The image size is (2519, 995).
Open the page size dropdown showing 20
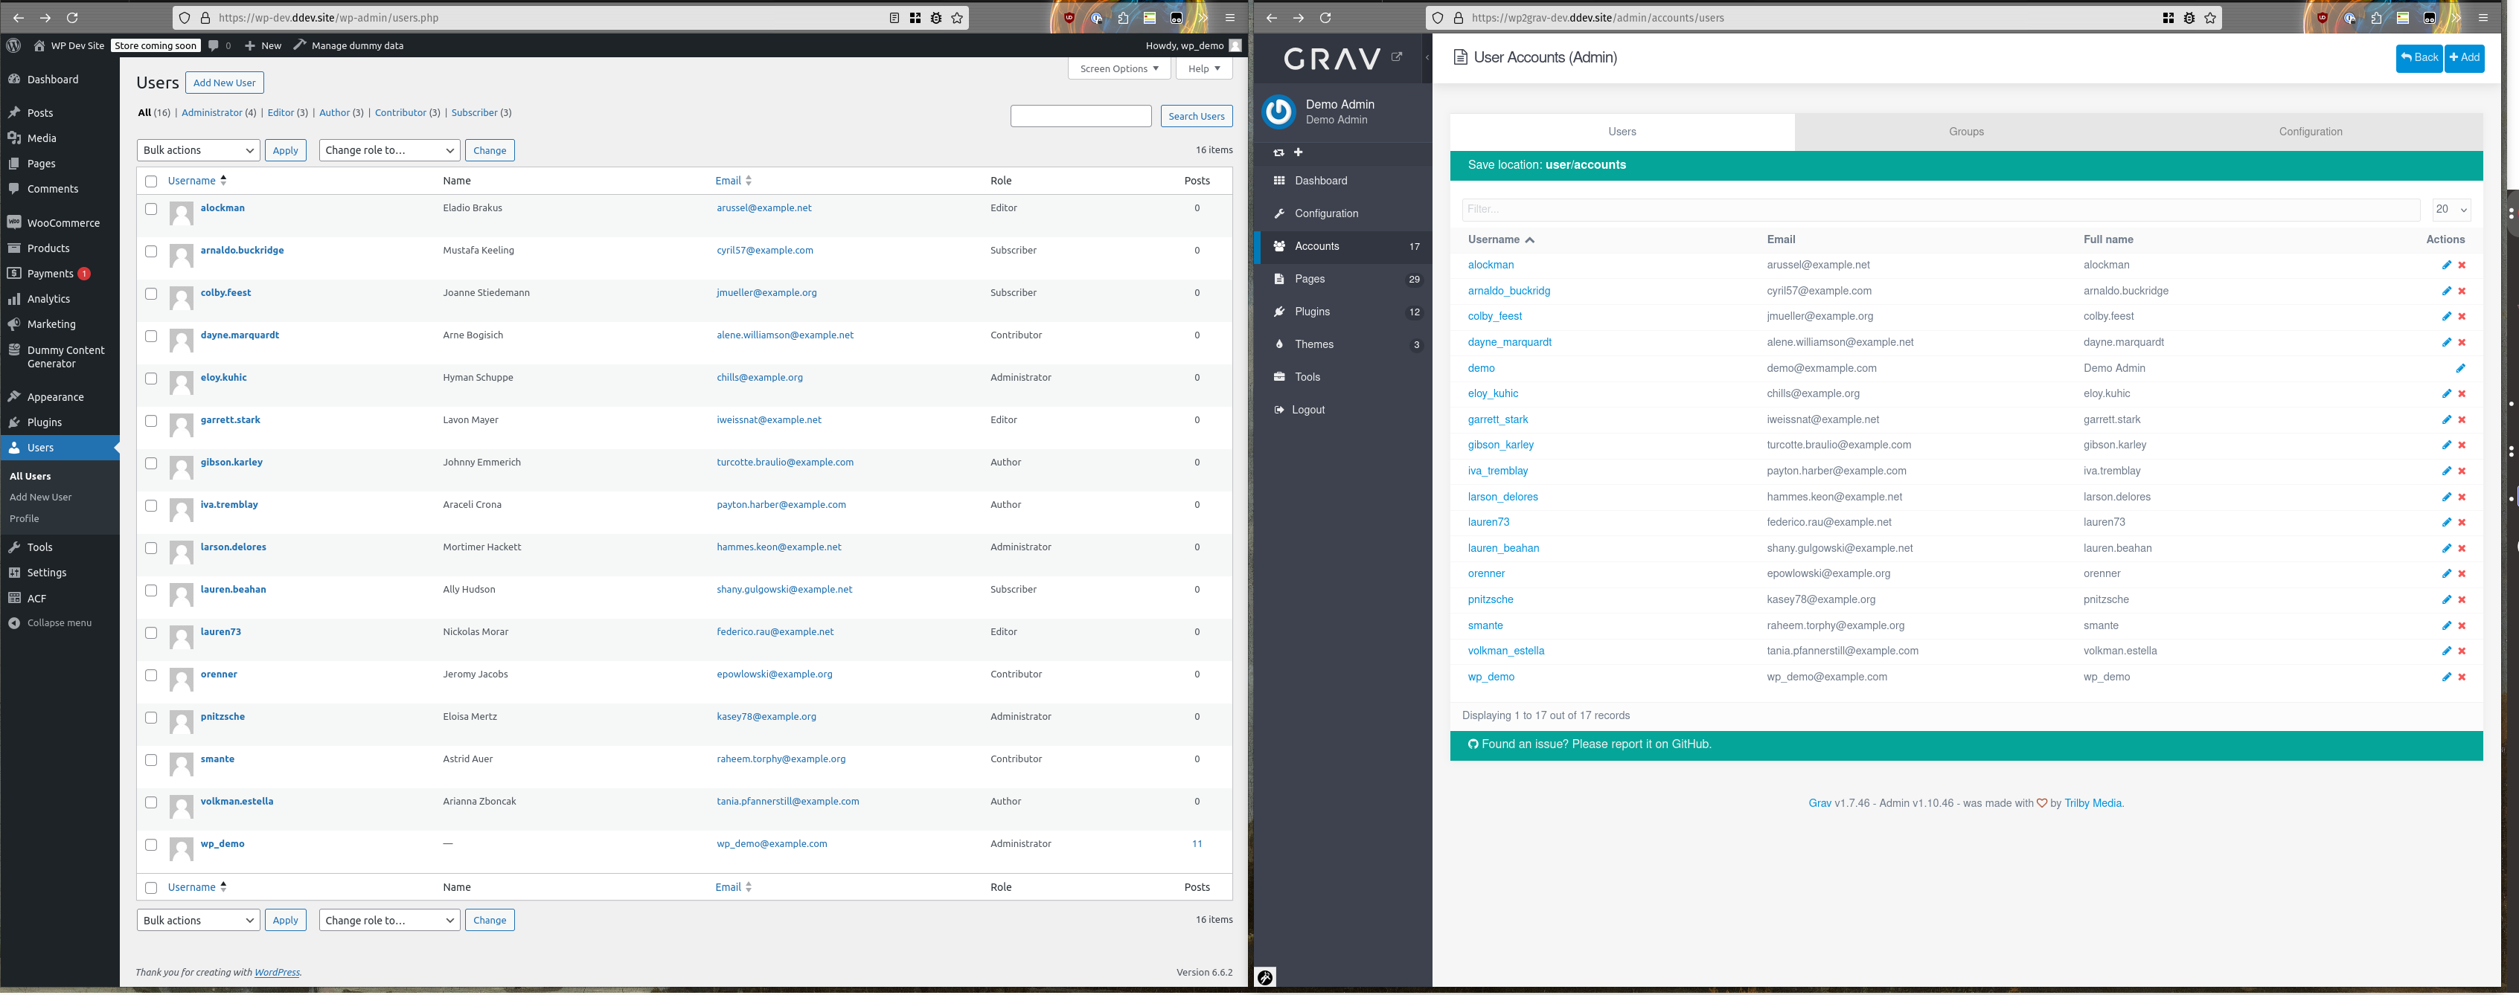point(2451,209)
